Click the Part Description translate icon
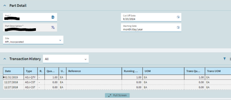Viewport: 231px width, 100px height. point(53,27)
